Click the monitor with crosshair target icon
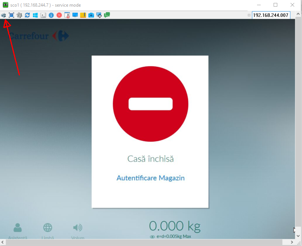The image size is (302, 246). (99, 15)
